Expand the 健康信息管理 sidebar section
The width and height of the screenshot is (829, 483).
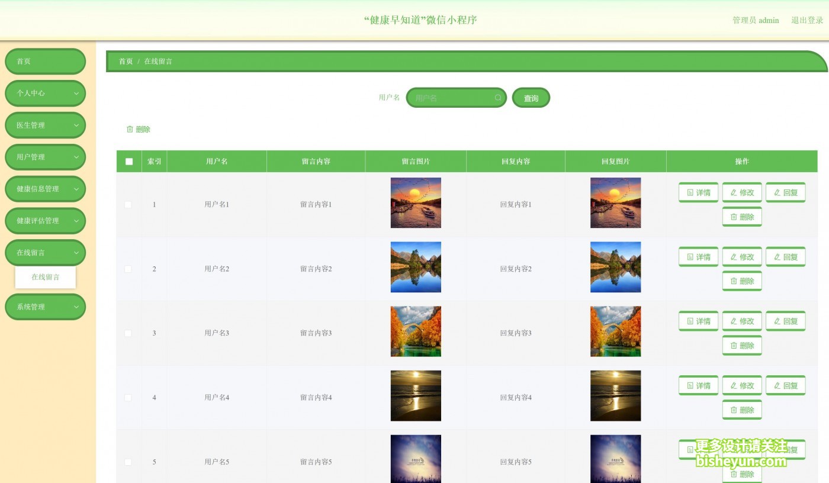point(45,189)
